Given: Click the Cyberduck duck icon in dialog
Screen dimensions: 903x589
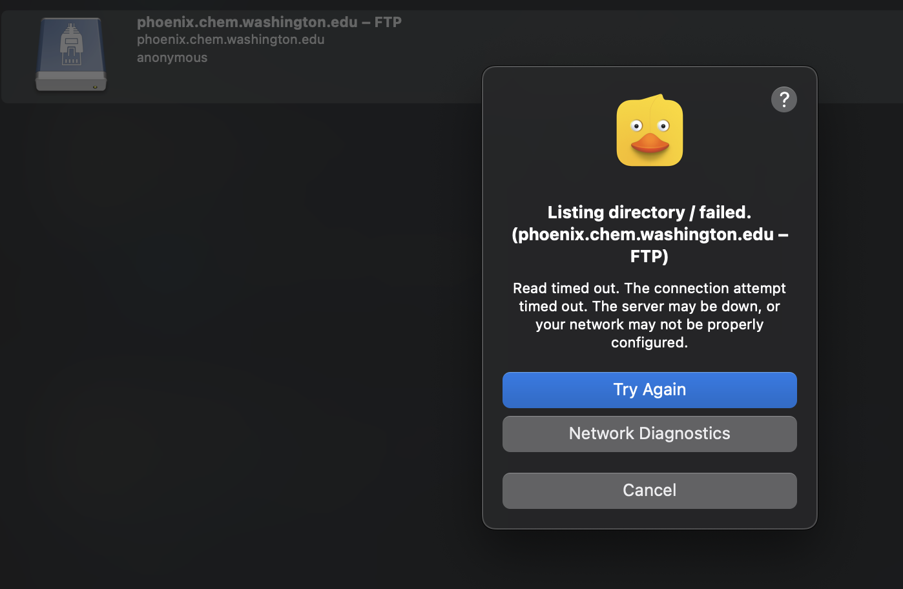Looking at the screenshot, I should 650,130.
